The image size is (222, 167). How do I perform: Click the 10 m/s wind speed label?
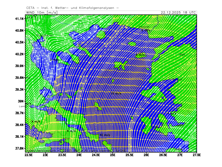pyautogui.click(x=105, y=135)
